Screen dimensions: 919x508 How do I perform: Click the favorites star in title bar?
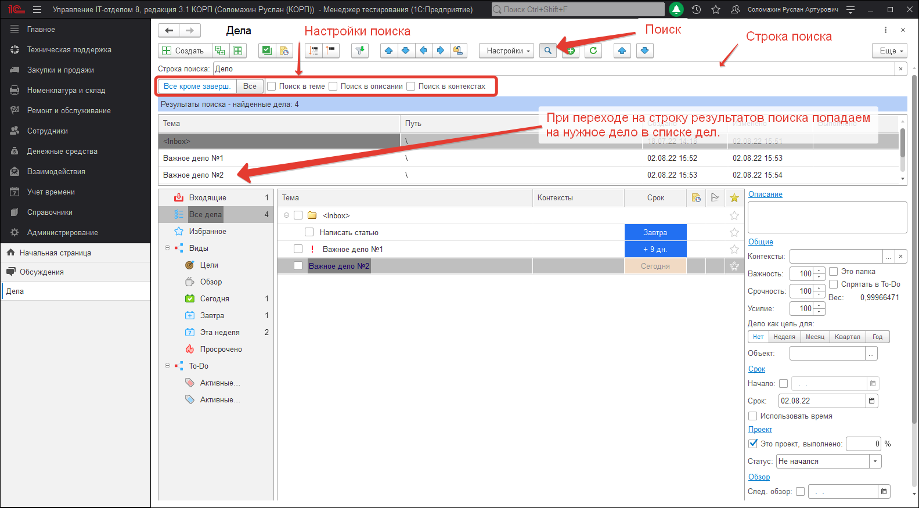pyautogui.click(x=716, y=9)
